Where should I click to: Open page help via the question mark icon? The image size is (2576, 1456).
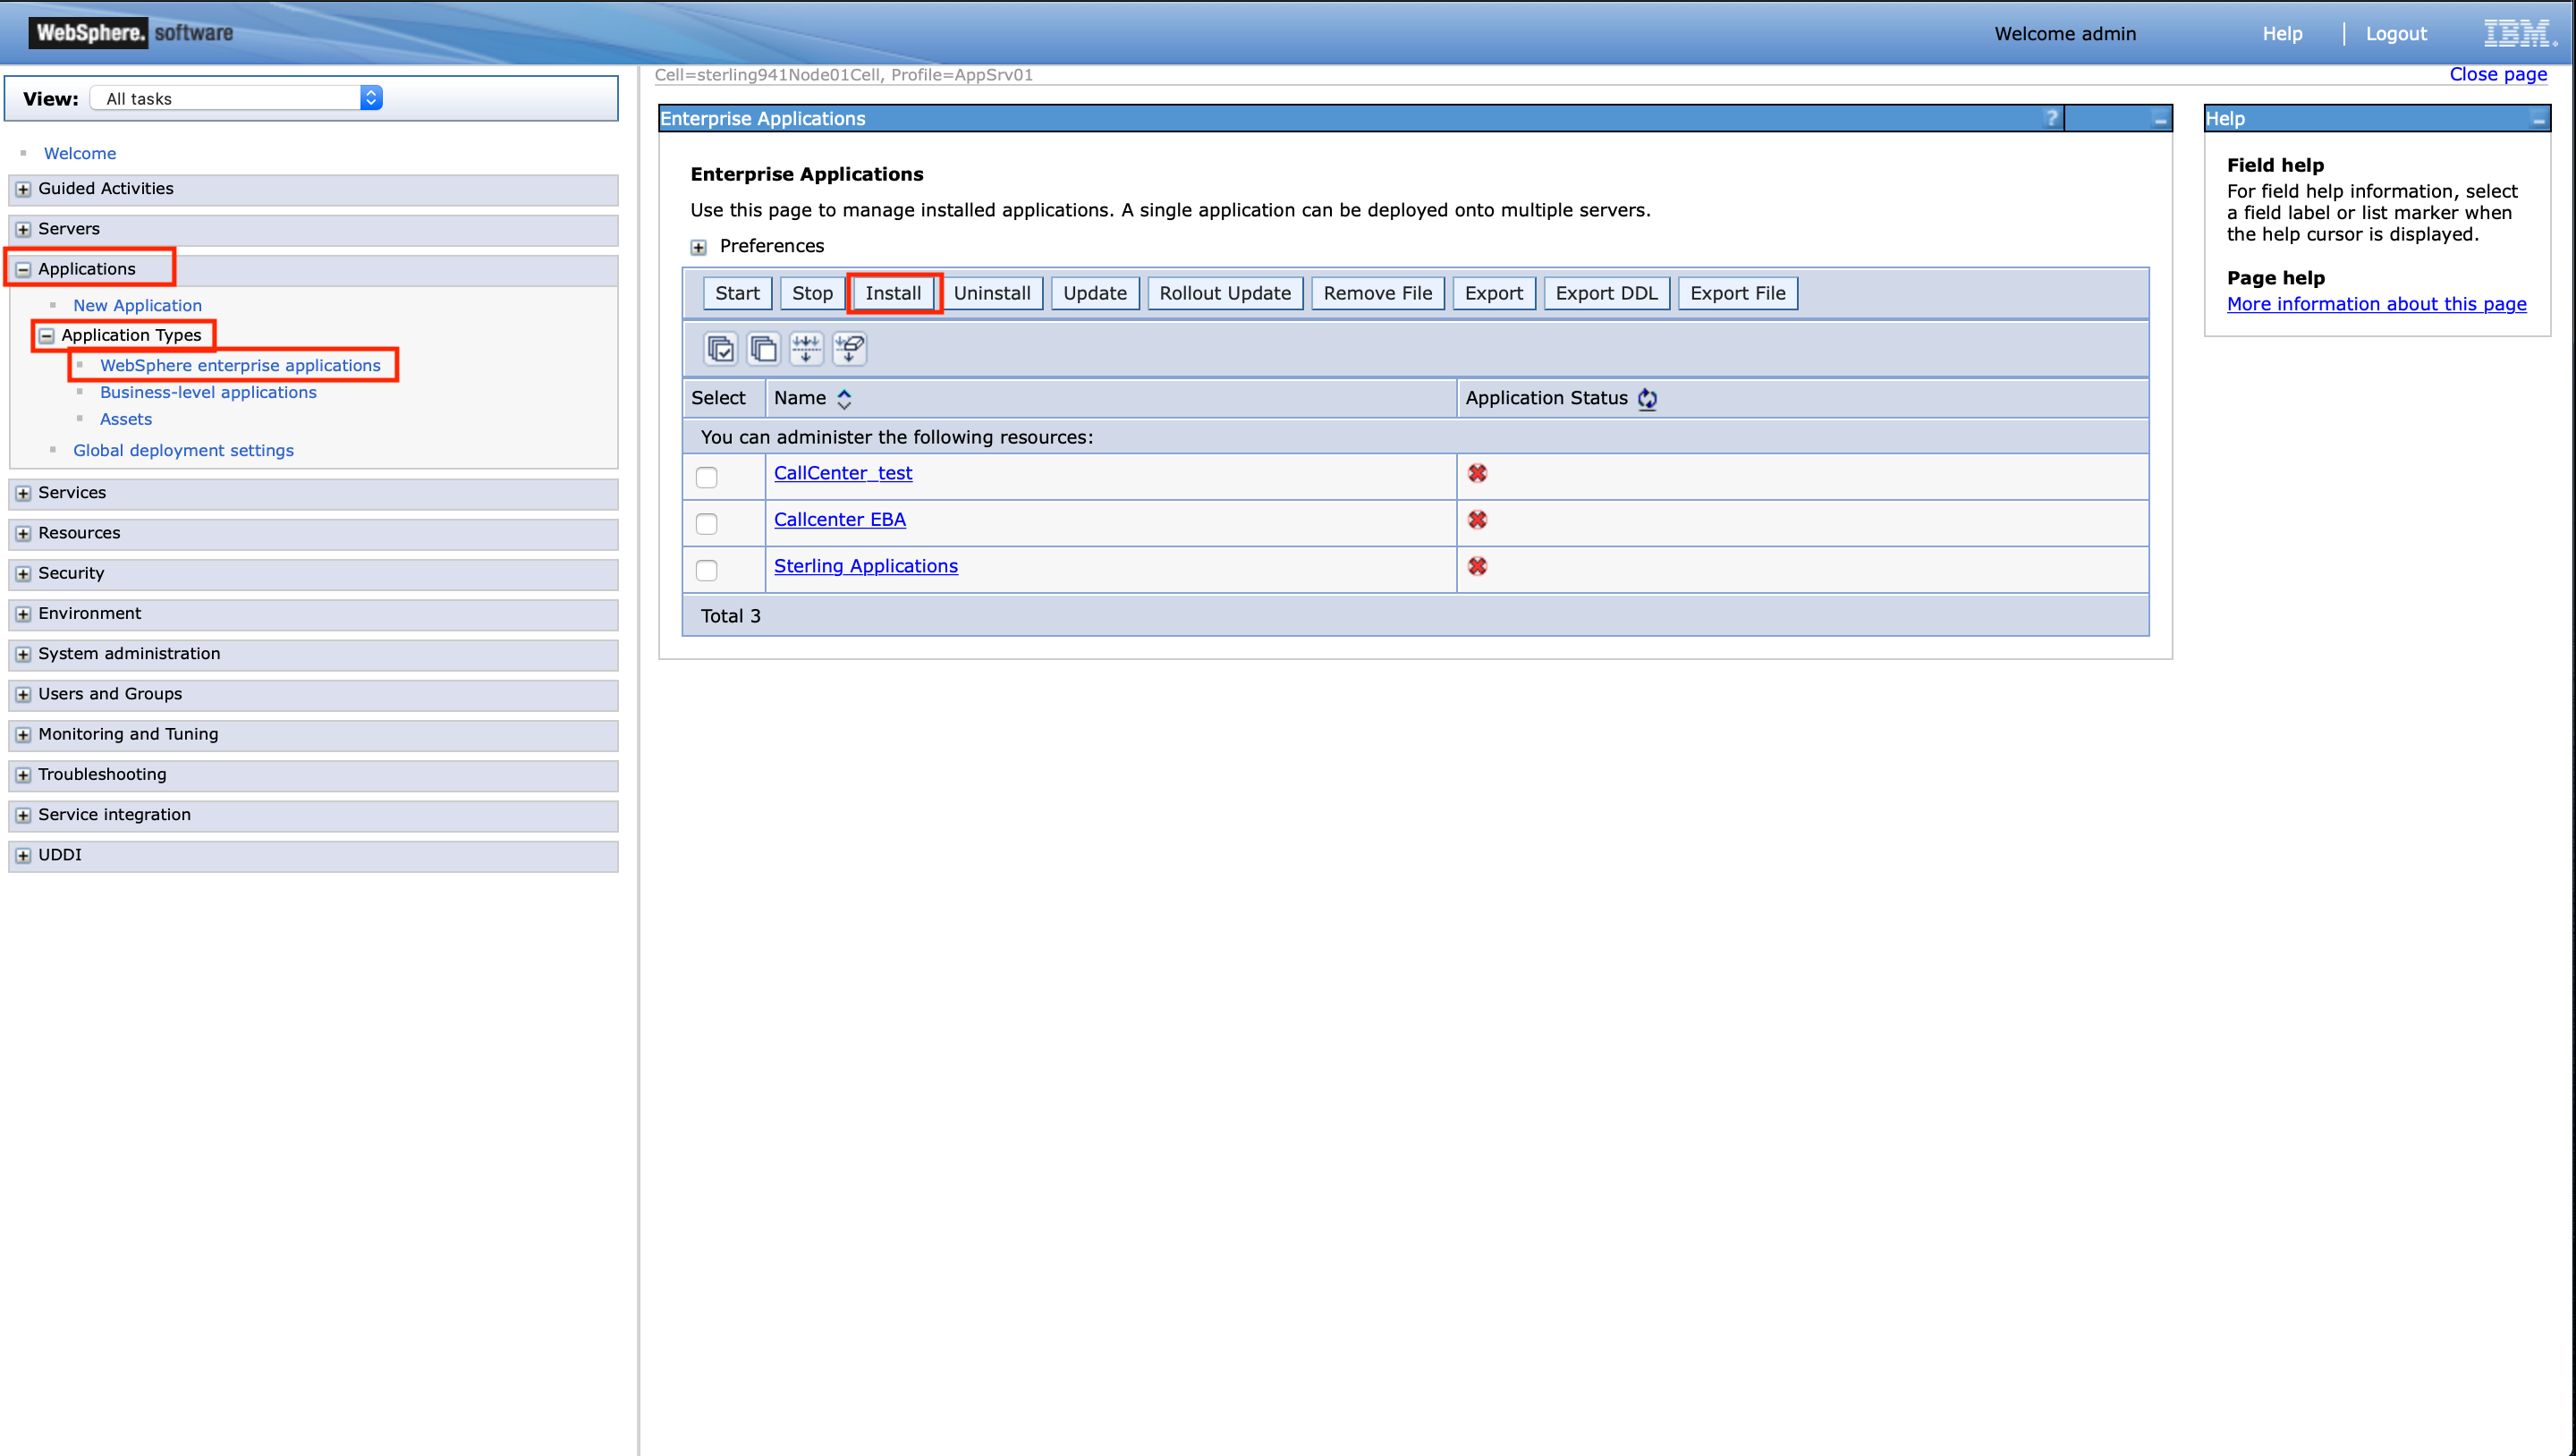2052,118
